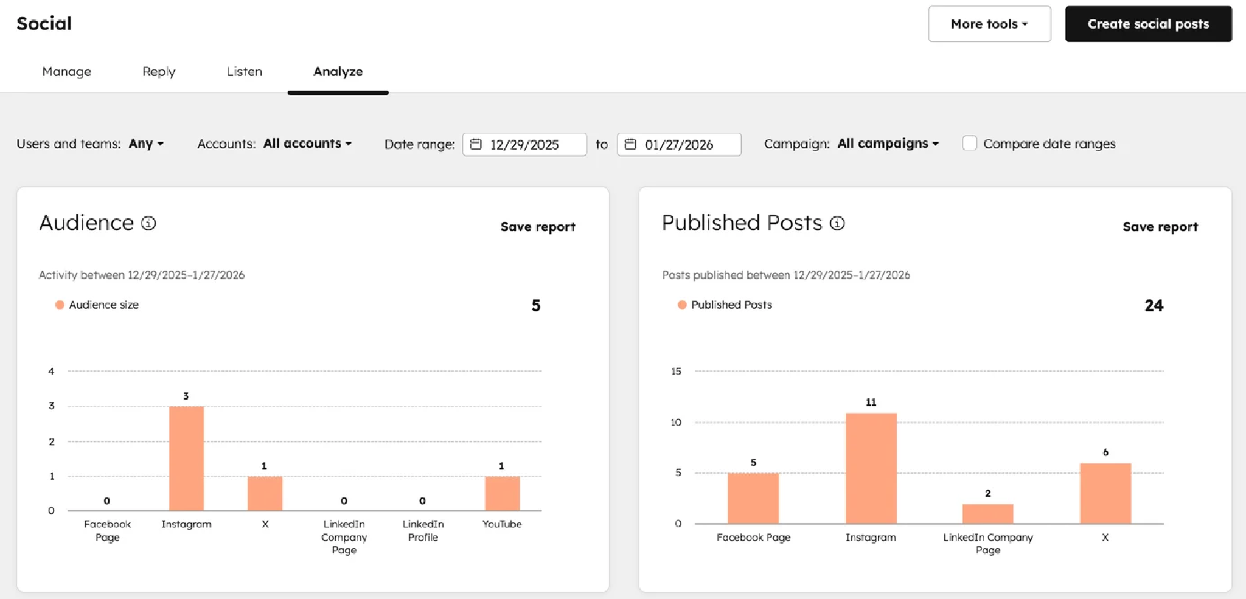Switch to the Reply tab
This screenshot has width=1246, height=599.
tap(159, 71)
